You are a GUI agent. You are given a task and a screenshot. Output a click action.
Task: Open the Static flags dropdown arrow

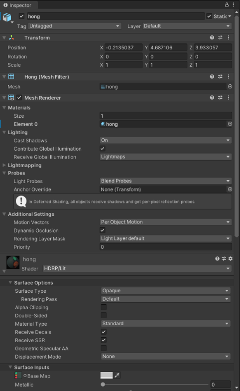tap(229, 16)
